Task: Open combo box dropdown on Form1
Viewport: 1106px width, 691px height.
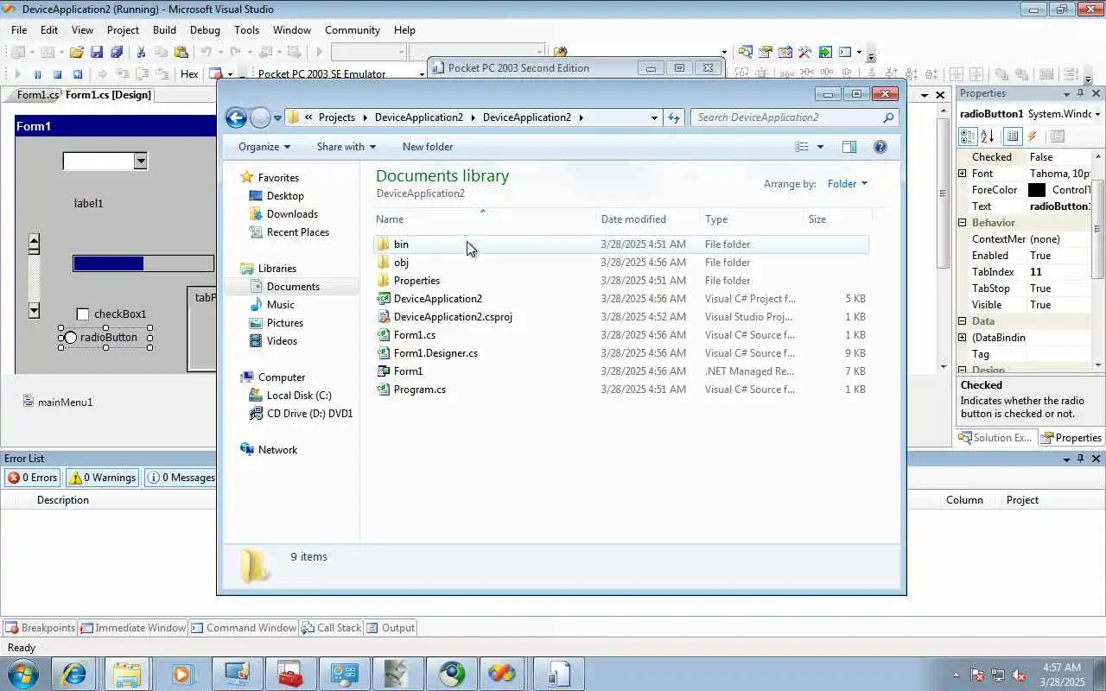Action: pos(140,161)
